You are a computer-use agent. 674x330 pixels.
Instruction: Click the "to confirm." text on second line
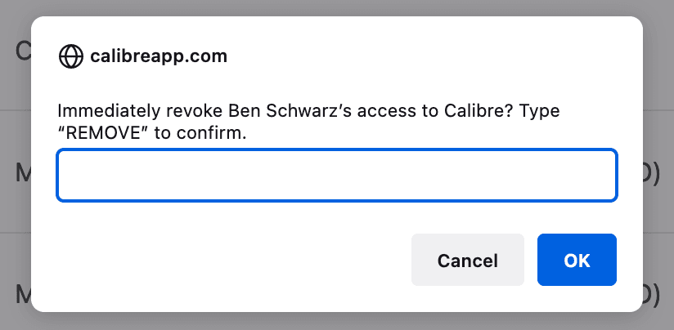pos(200,133)
